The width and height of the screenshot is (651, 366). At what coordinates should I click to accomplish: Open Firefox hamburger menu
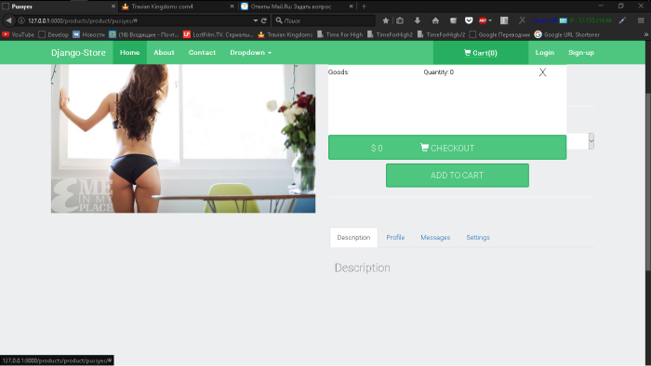tap(641, 20)
